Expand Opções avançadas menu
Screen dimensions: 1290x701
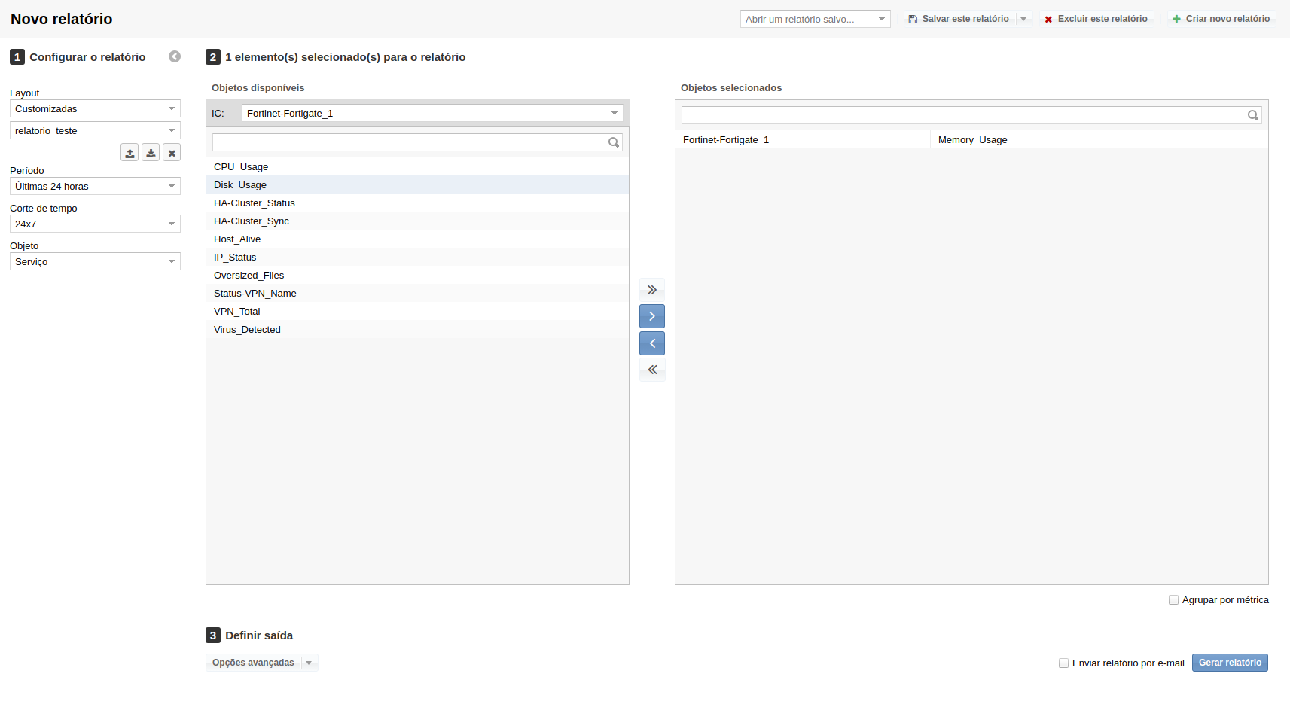point(261,663)
